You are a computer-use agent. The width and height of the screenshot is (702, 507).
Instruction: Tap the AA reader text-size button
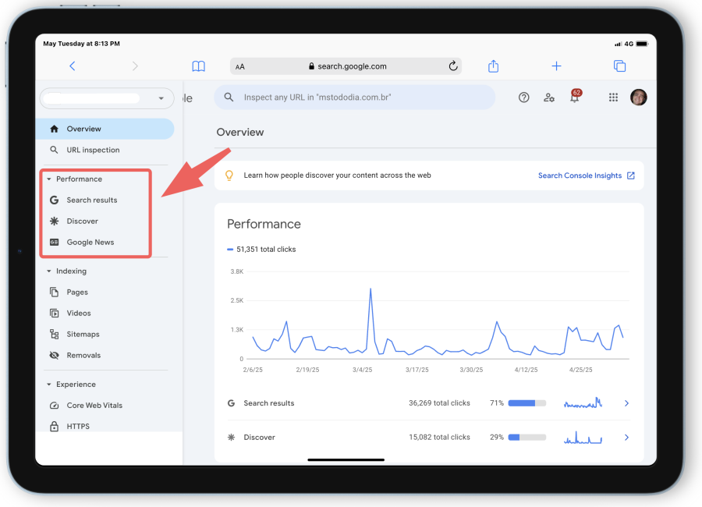(240, 67)
